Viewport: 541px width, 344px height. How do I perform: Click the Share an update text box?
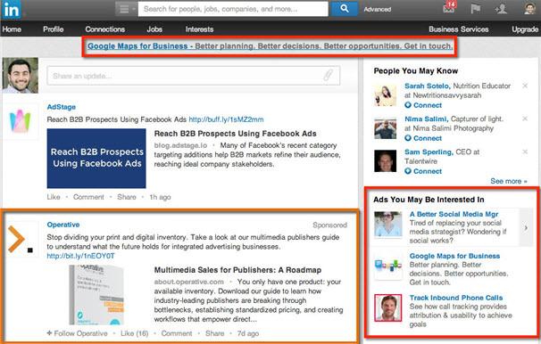point(193,76)
